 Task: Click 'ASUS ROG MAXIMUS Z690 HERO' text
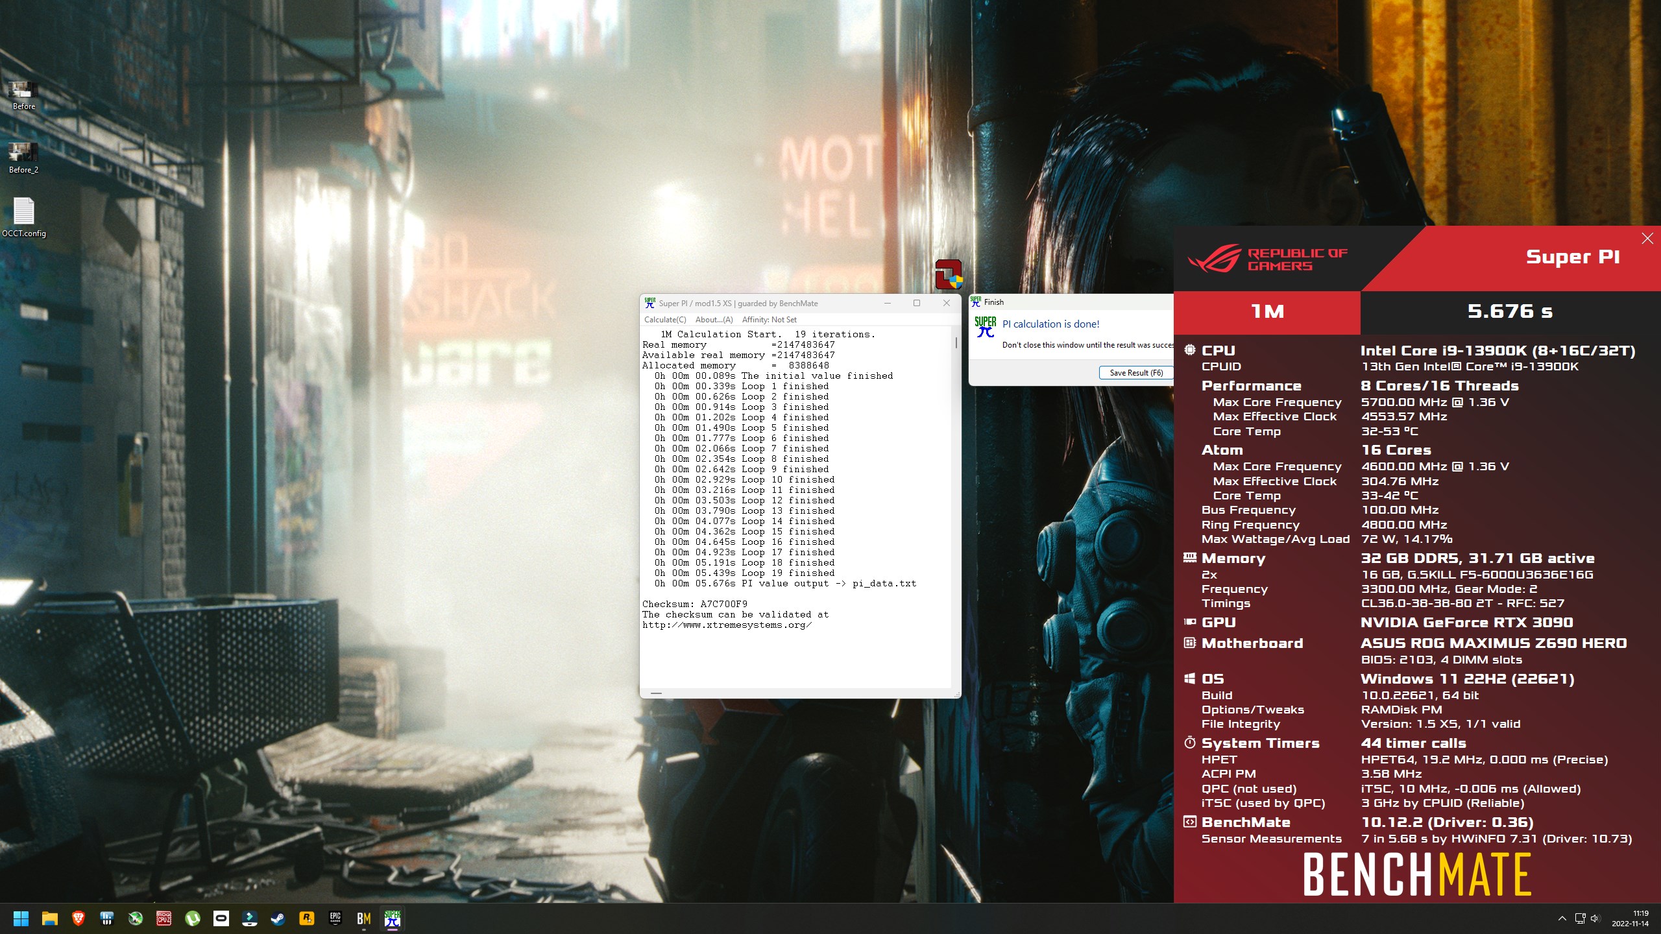(x=1493, y=643)
